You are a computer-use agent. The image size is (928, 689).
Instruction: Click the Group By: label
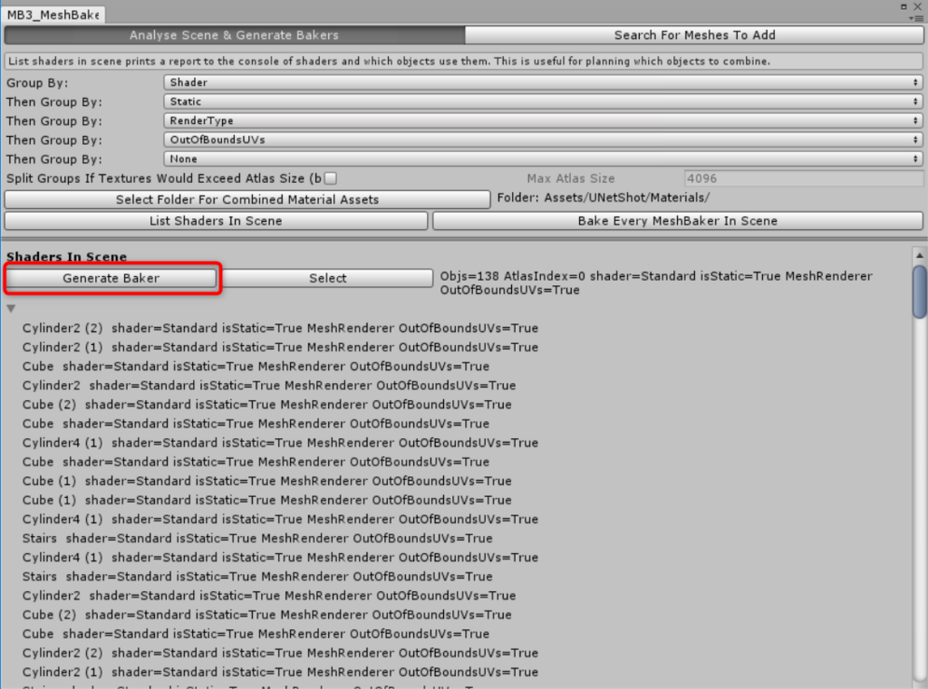pyautogui.click(x=37, y=82)
